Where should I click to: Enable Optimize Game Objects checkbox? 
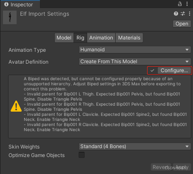82,155
